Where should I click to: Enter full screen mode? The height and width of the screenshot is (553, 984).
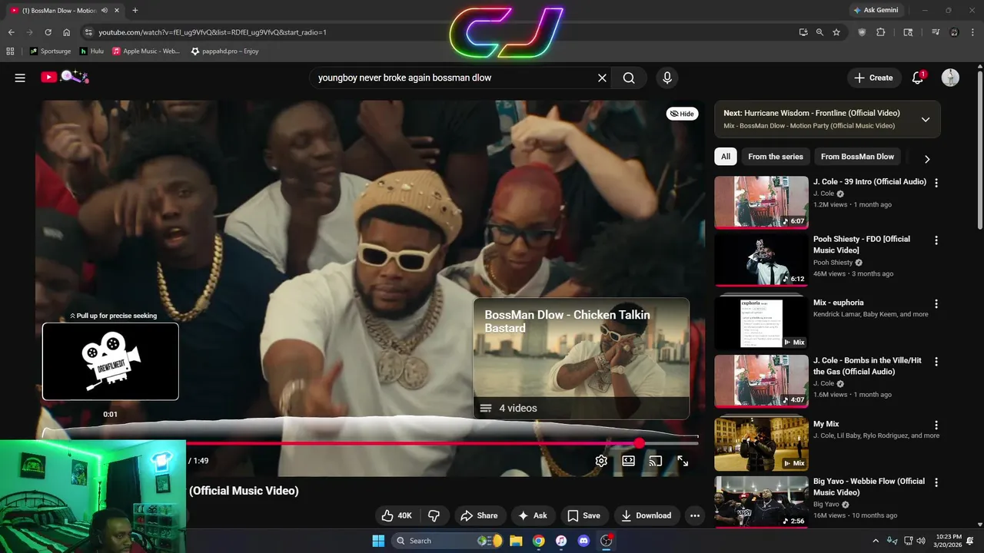point(683,461)
